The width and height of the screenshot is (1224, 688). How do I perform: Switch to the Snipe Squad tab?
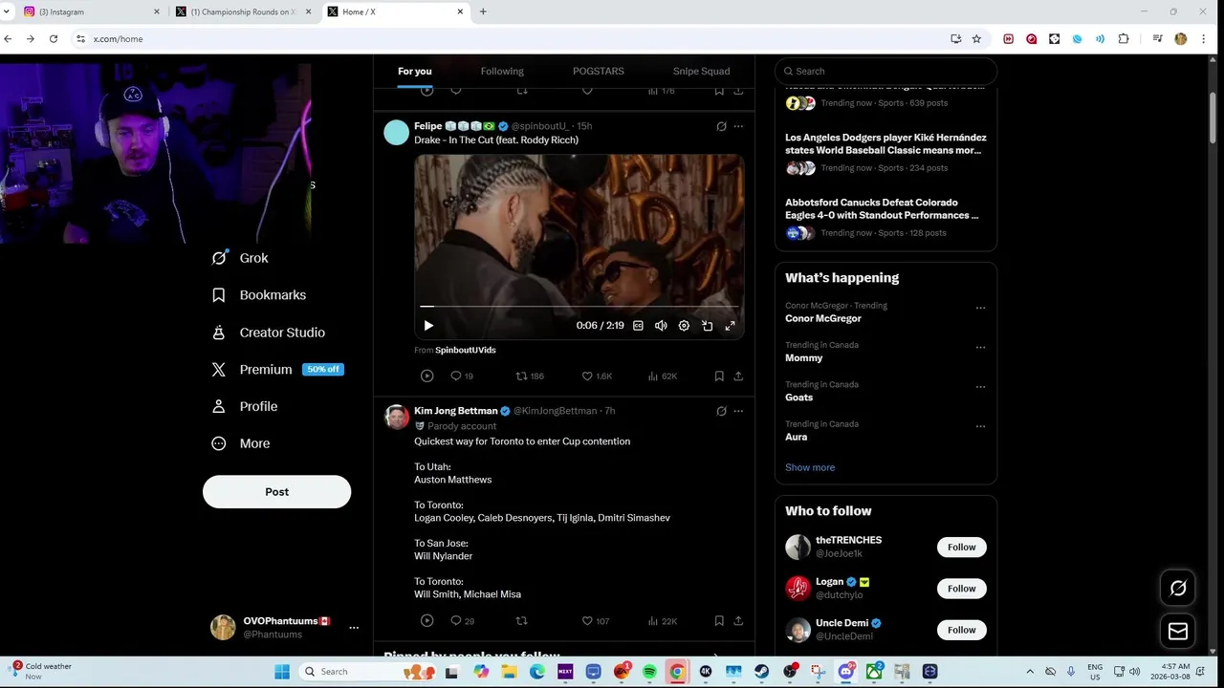coord(701,71)
